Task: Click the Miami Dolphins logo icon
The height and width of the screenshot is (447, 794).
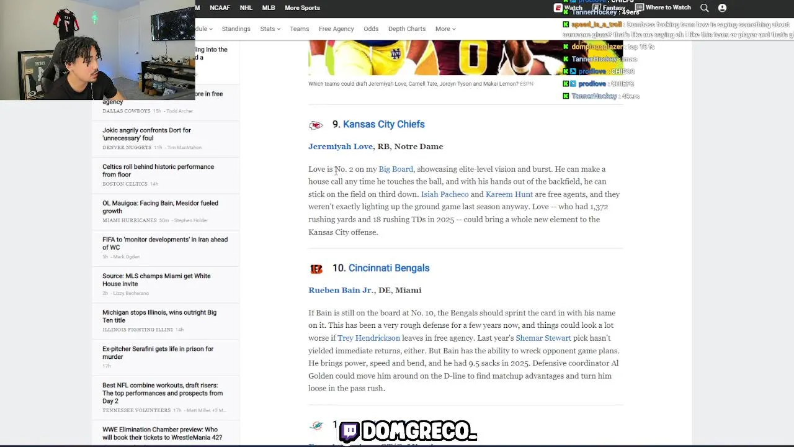Action: click(x=316, y=425)
